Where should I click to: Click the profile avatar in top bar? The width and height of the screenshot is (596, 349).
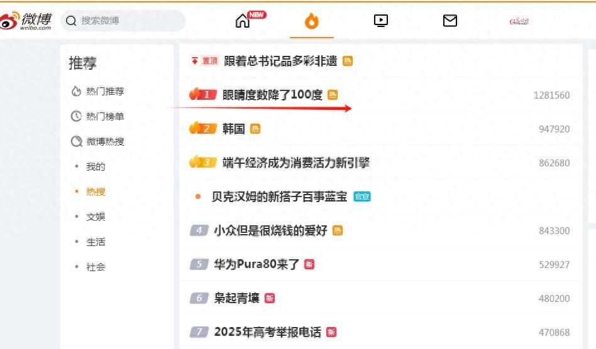coord(519,21)
